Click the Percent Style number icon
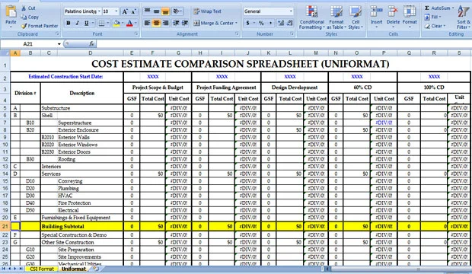 261,23
